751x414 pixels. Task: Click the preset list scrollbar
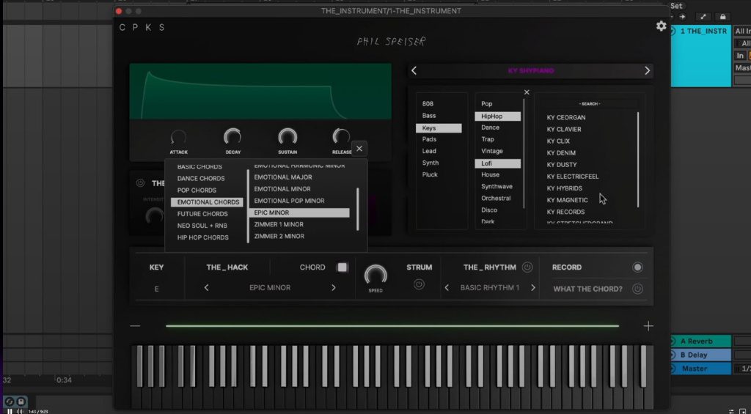(x=638, y=160)
